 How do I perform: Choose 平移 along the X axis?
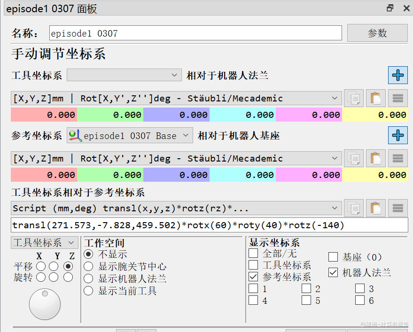coord(41,266)
